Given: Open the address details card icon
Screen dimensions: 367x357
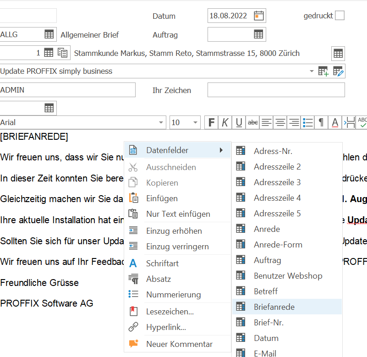Looking at the screenshot, I should (x=62, y=53).
